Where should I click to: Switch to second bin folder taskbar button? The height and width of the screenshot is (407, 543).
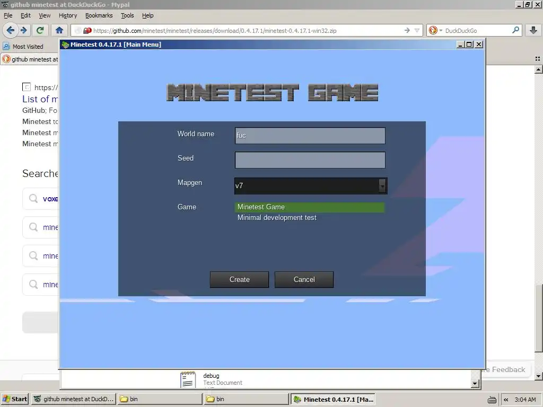246,399
